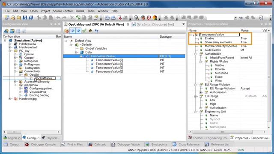Image resolution: width=274 pixels, height=154 pixels.
Task: Click the Save All toolbar icon
Action: 31,18
